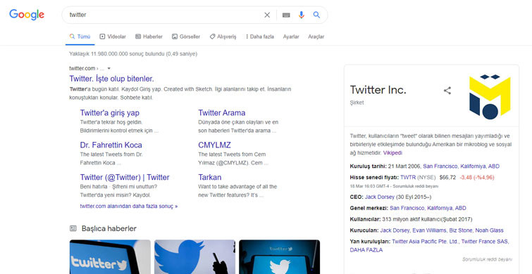Screen dimensions: 532x274
Task: Open the Biz Stone founder link
Action: point(461,230)
